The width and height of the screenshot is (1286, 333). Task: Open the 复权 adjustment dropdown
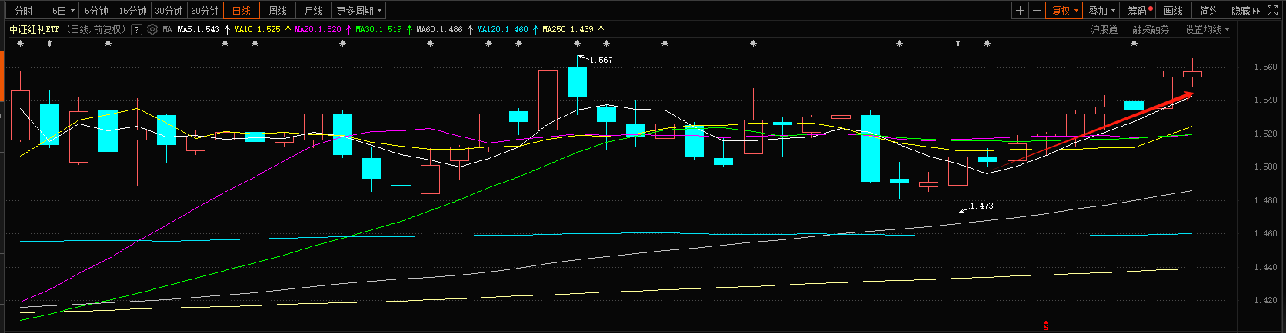(1064, 11)
